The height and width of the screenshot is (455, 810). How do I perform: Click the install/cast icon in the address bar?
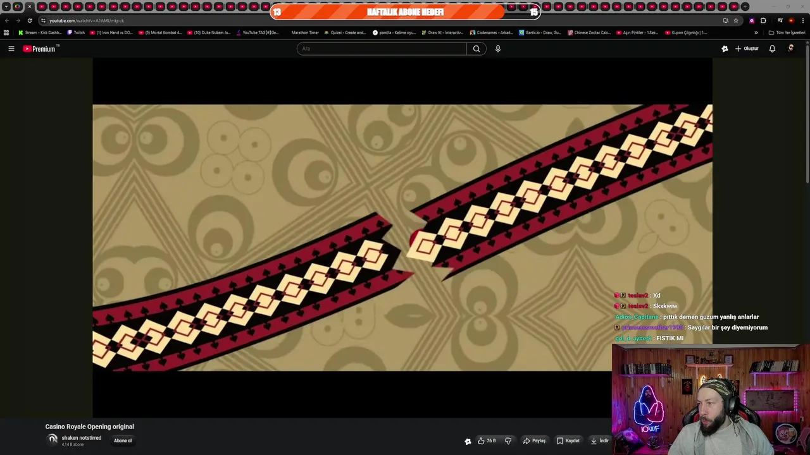click(725, 20)
